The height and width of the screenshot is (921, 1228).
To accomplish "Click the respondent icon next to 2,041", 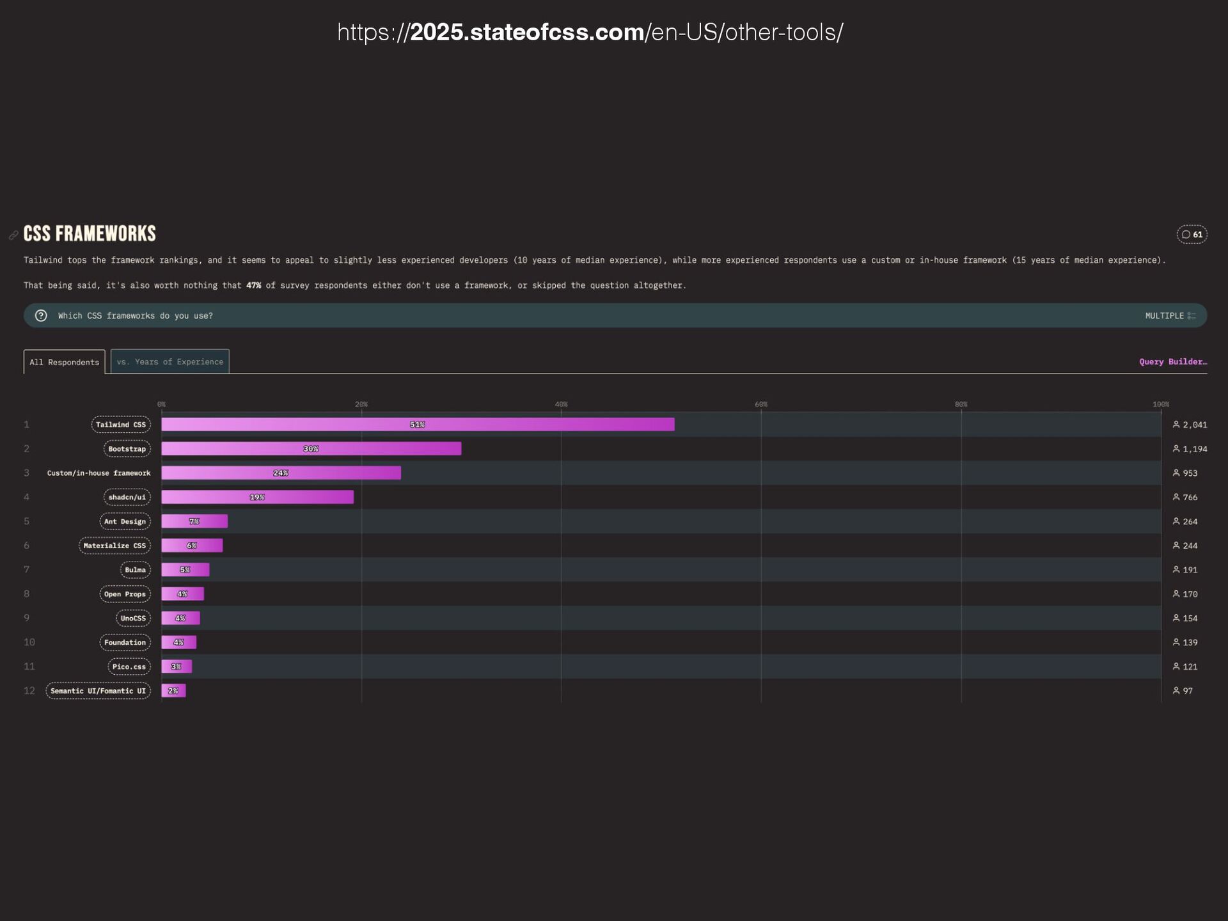I will (1176, 425).
